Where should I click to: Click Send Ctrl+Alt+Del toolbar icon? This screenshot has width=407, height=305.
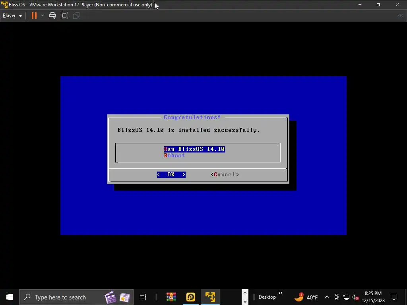pyautogui.click(x=52, y=15)
